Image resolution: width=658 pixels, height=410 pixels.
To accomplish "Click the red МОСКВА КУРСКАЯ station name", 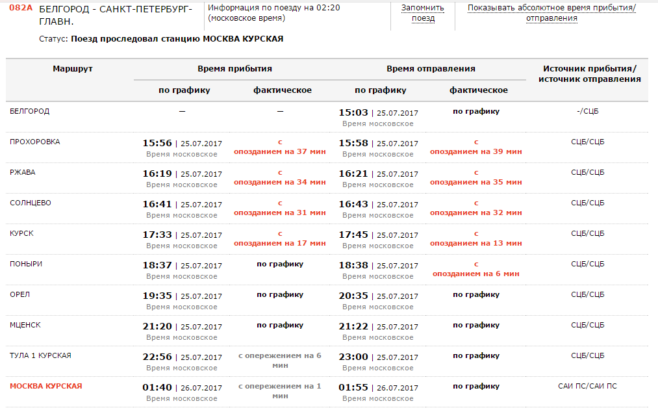I will [x=46, y=386].
